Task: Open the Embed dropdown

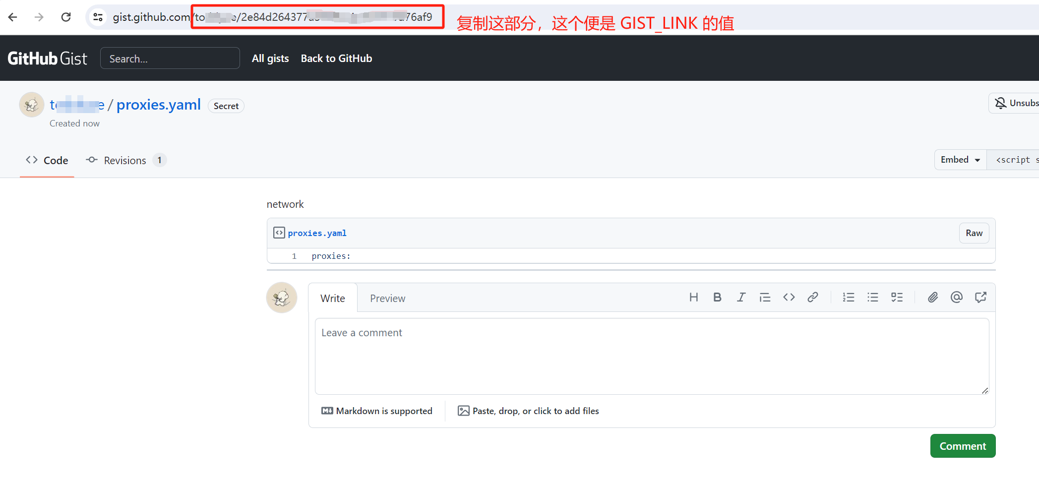Action: click(x=961, y=160)
